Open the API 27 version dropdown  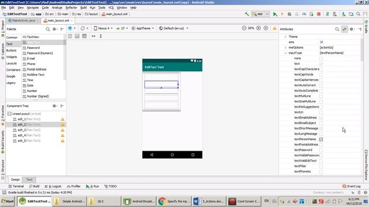point(122,28)
